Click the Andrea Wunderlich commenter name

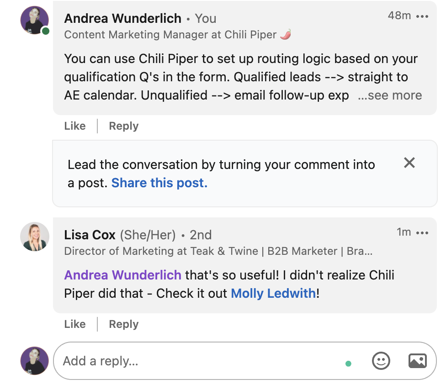pos(122,19)
